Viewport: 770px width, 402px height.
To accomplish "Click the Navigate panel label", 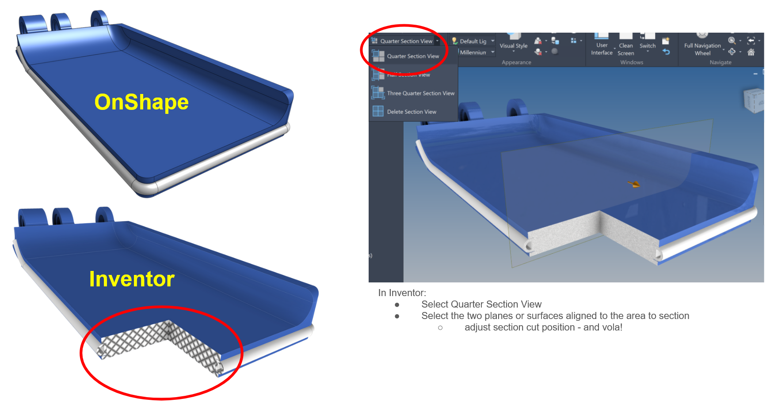I will (720, 62).
